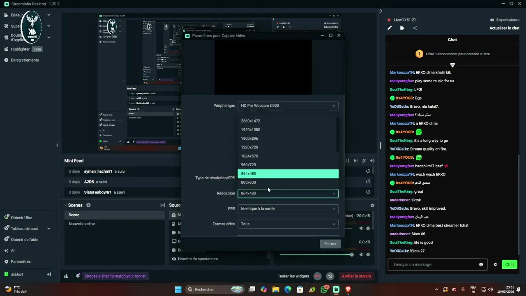Open the emoji picker in chat input

[481, 264]
